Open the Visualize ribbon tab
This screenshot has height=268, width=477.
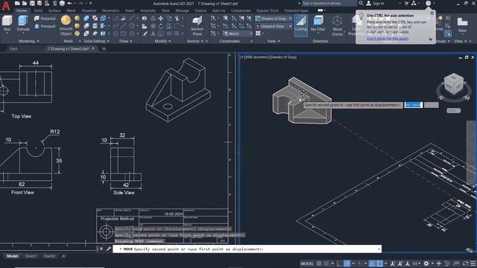(x=89, y=10)
